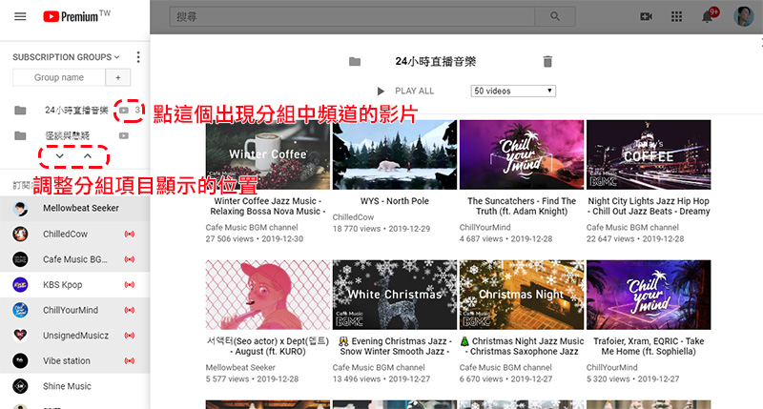Select the KBS Kpop subscription

(63, 284)
